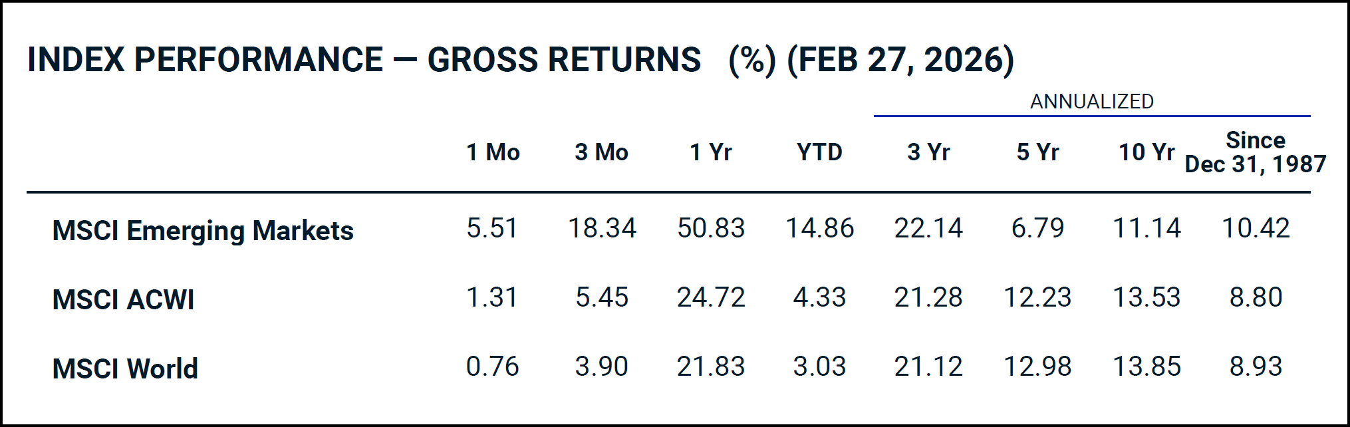Click the Index Performance Gross Returns title
The width and height of the screenshot is (1350, 427).
click(x=520, y=60)
